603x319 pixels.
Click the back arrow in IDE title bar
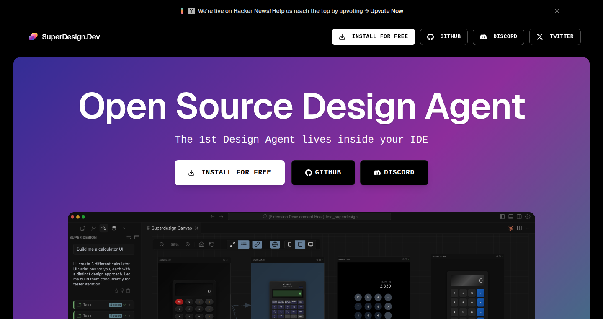212,217
